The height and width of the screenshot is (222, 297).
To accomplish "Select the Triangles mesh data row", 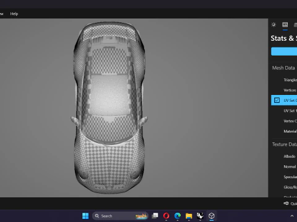I will 284,80.
